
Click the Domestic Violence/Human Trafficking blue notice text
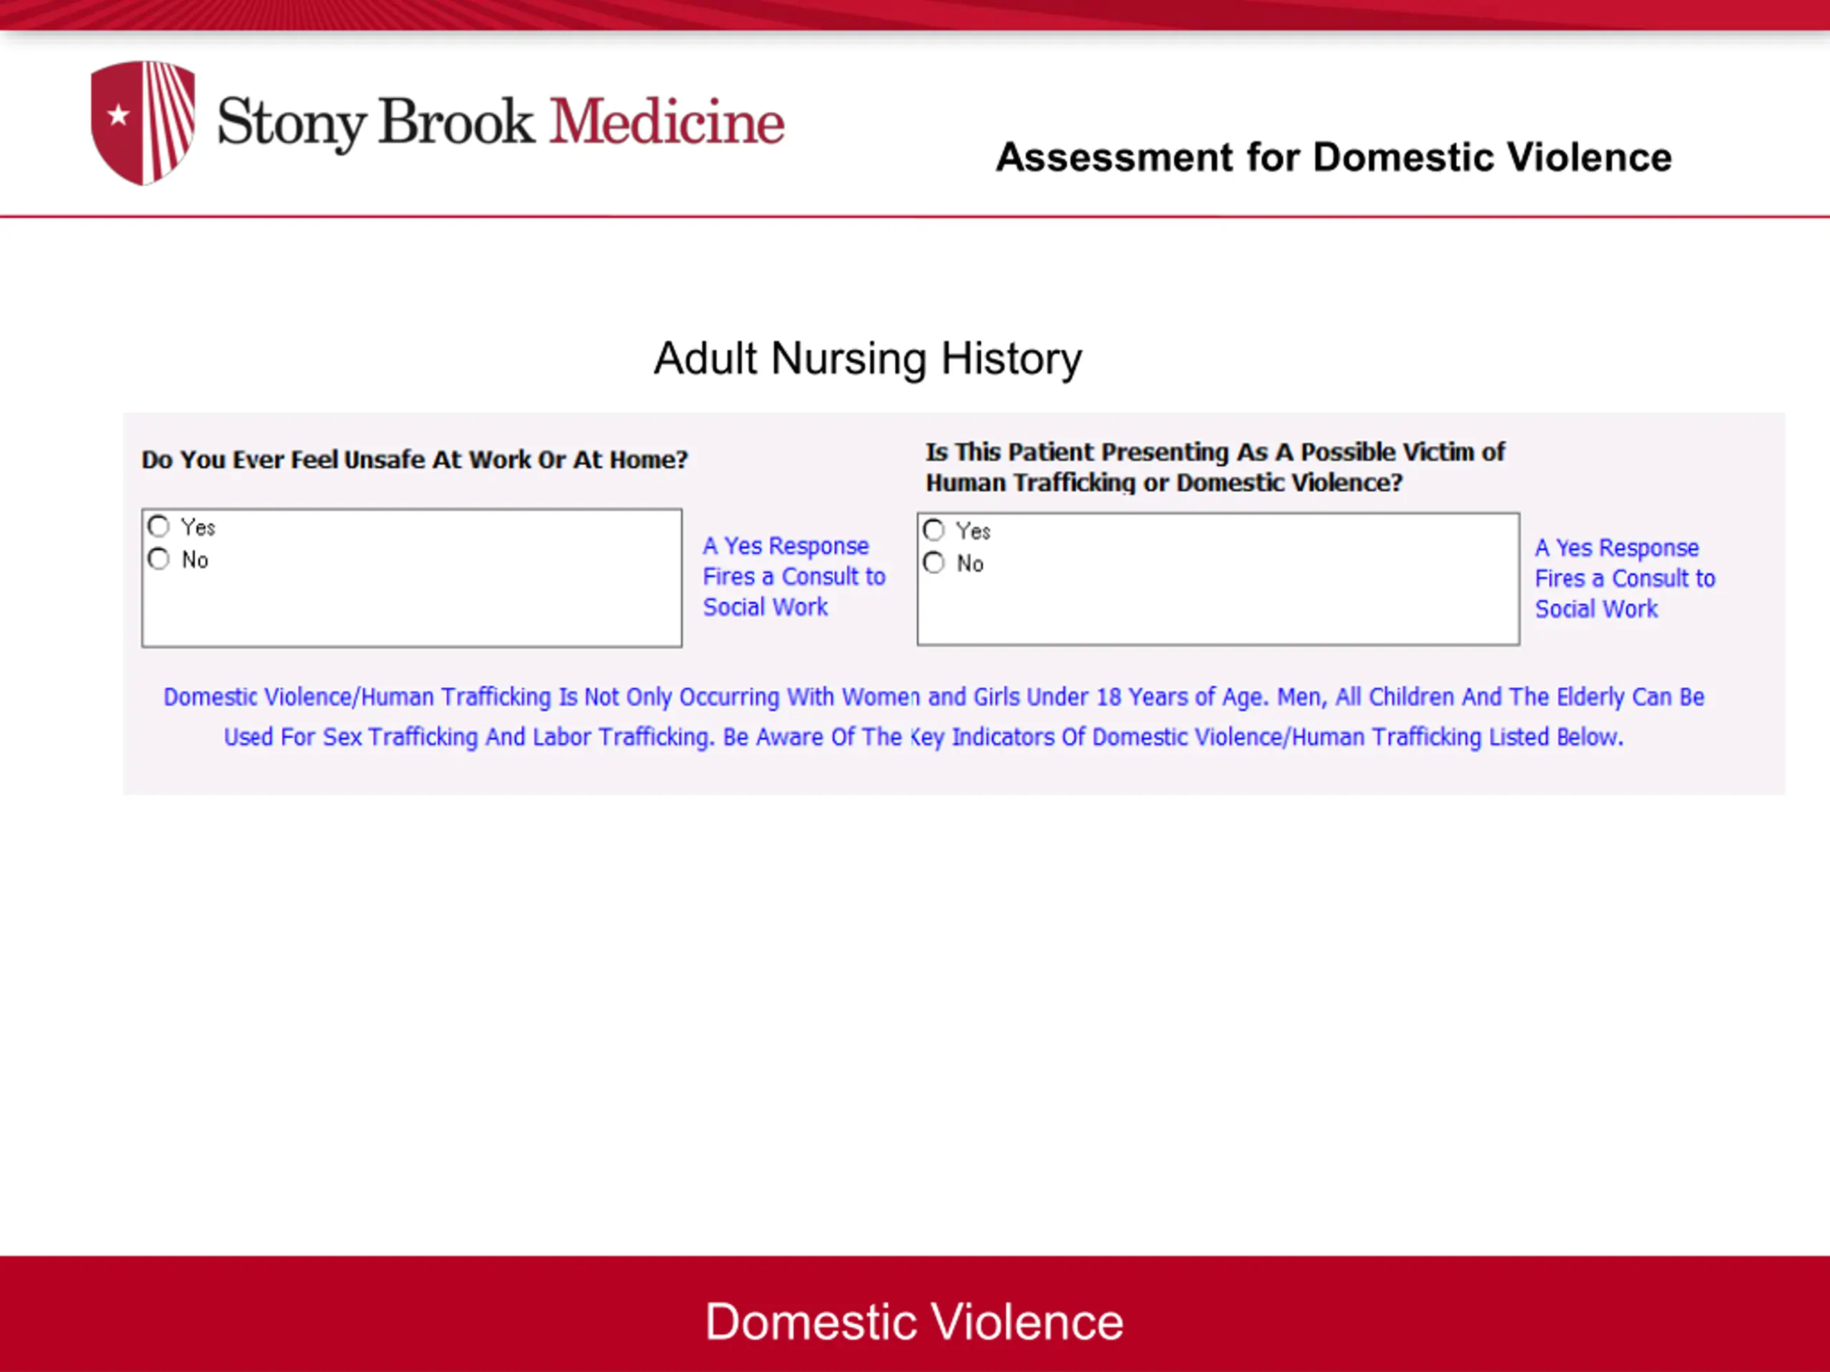[933, 717]
